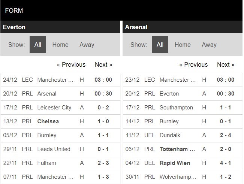The height and width of the screenshot is (184, 244).
Task: Open Everton's match against Leeds United
Action: tap(54, 149)
